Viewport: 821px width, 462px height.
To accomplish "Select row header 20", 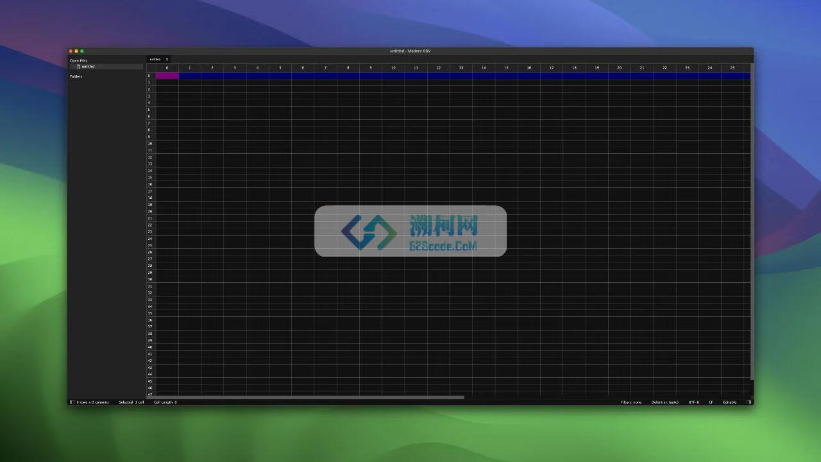I will coord(151,211).
